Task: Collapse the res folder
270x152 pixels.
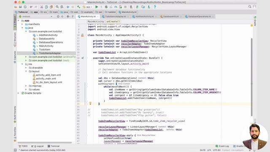Action: tap(22, 64)
